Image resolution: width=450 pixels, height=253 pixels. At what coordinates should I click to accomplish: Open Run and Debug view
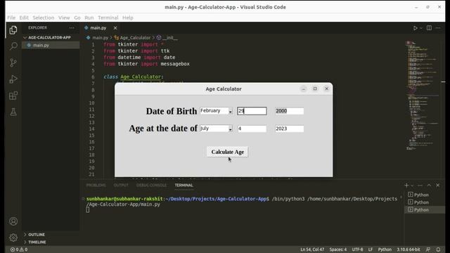[13, 79]
